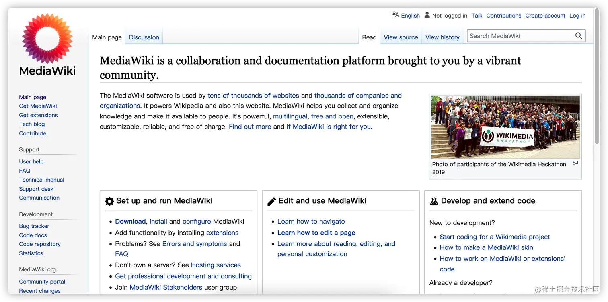The height and width of the screenshot is (302, 608).
Task: Click the user silhouette icon
Action: 427,15
